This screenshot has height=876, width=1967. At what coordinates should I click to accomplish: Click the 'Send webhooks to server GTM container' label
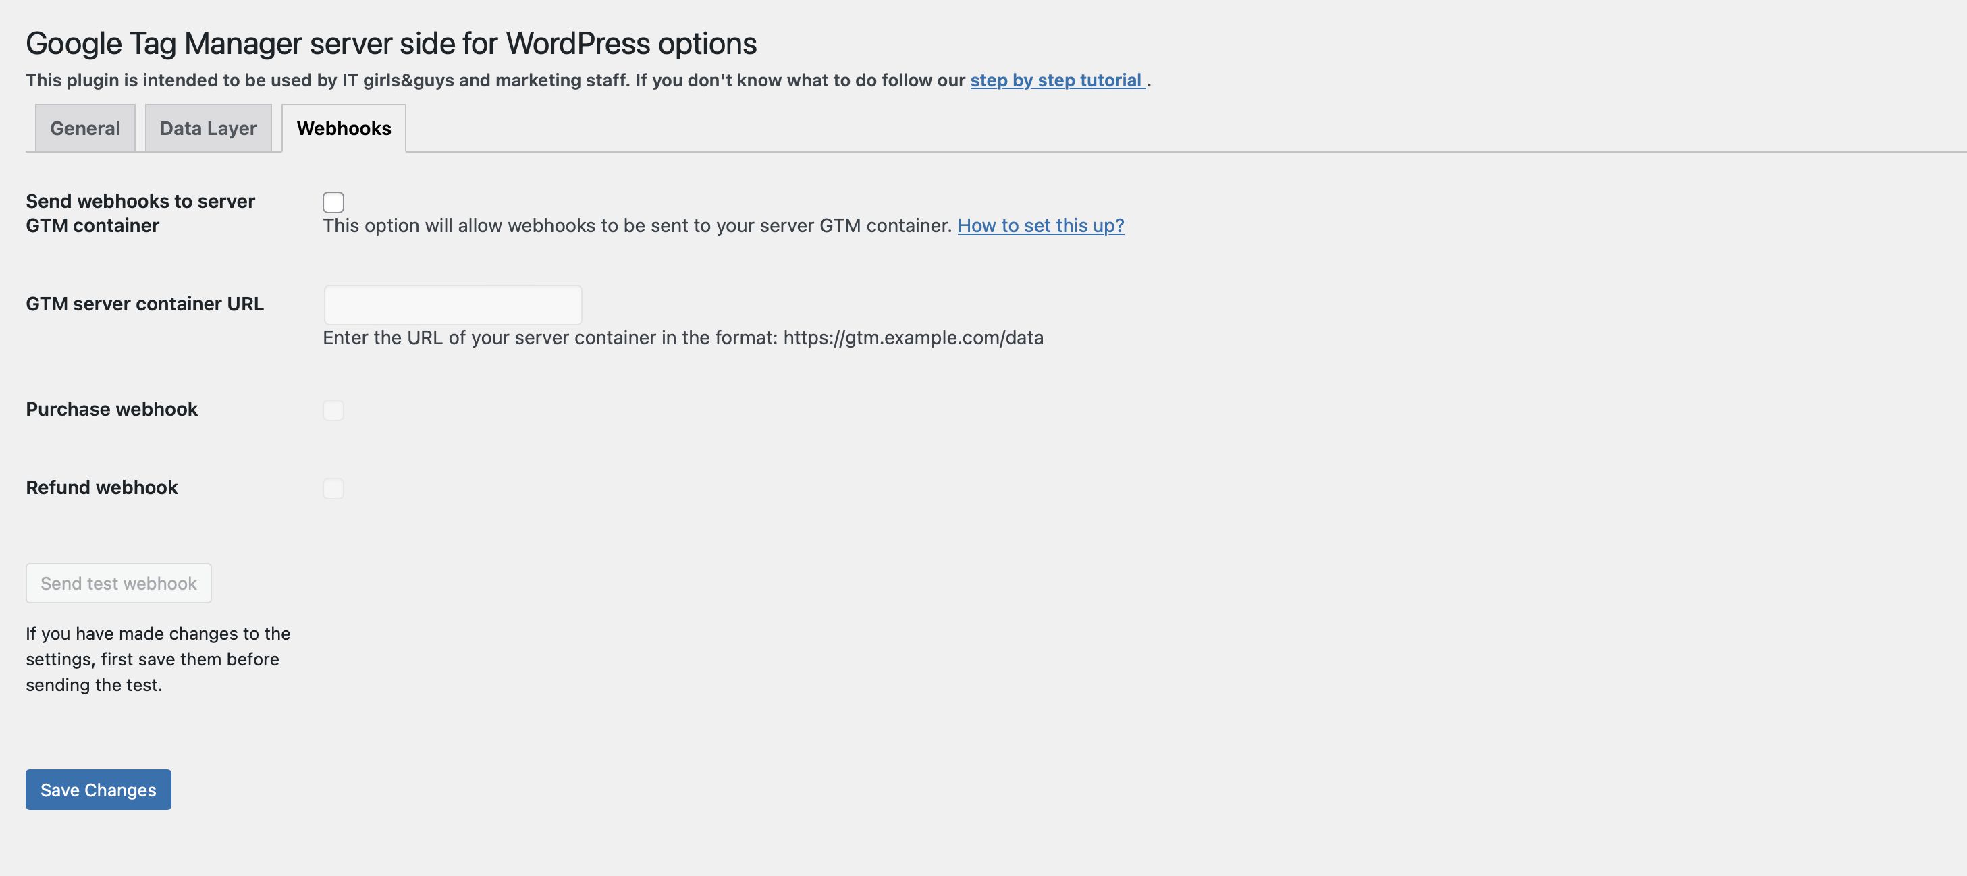140,213
